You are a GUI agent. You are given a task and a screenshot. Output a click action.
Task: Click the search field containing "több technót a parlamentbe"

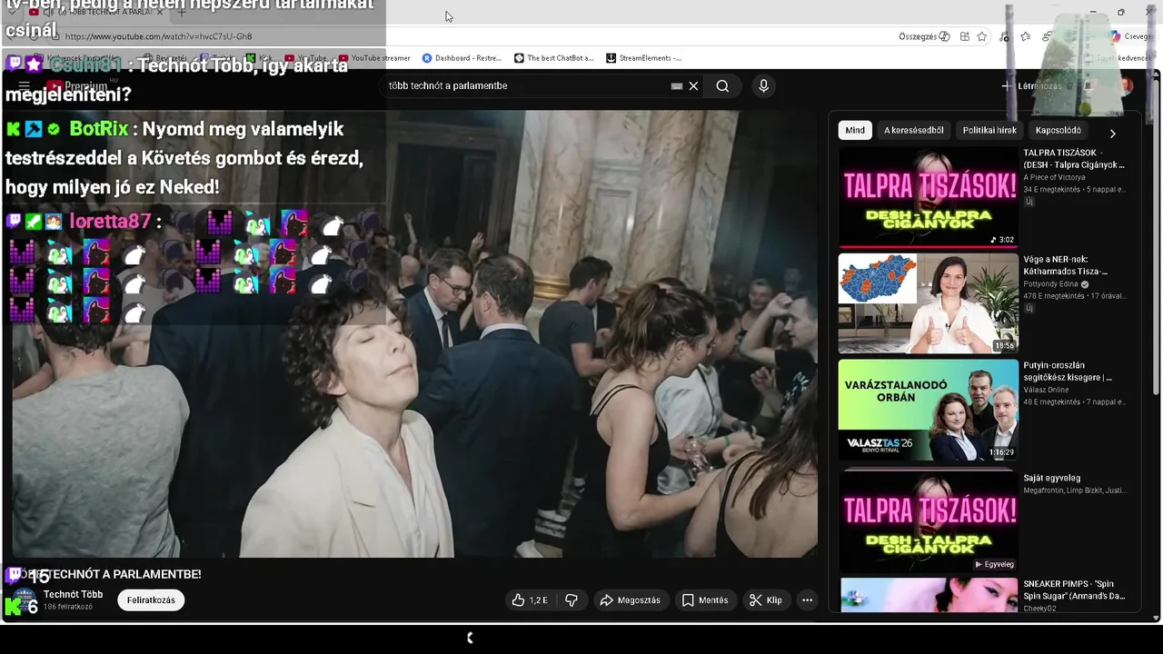tap(527, 85)
